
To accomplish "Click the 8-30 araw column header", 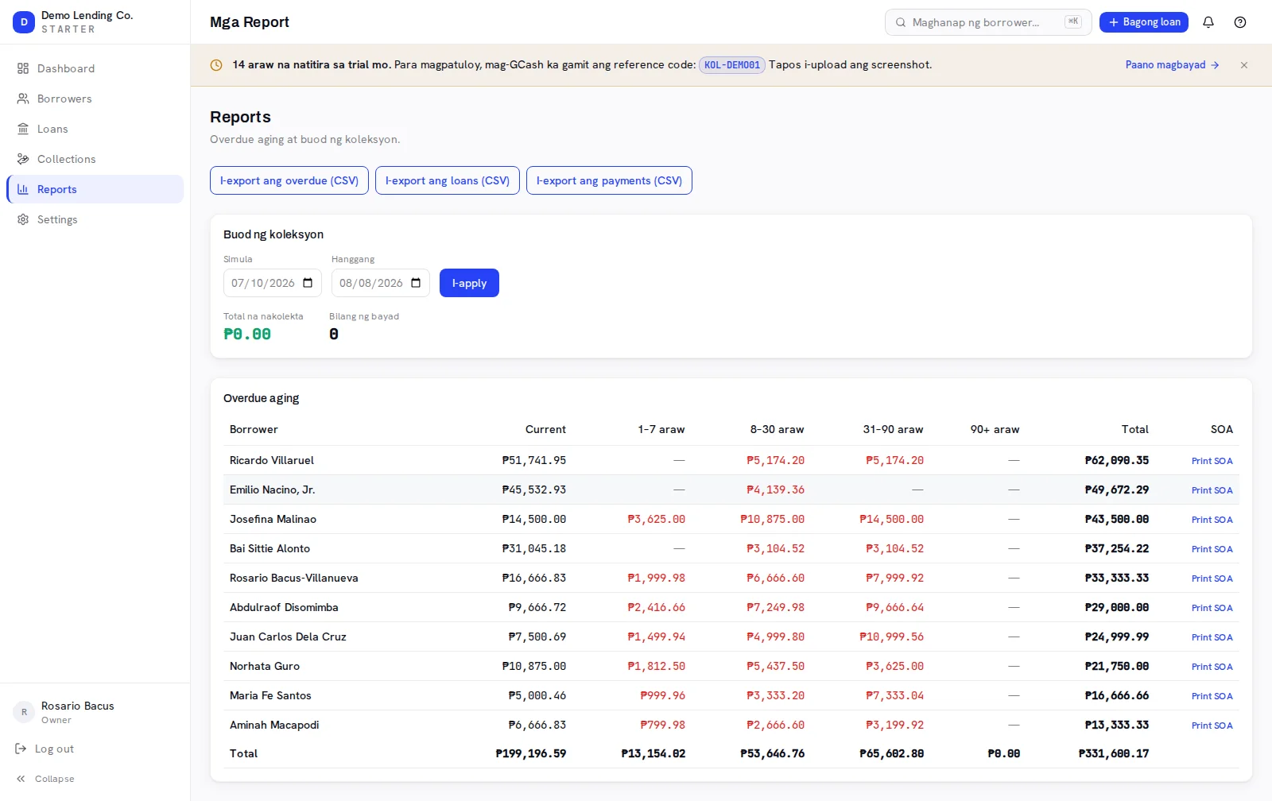I will point(777,429).
